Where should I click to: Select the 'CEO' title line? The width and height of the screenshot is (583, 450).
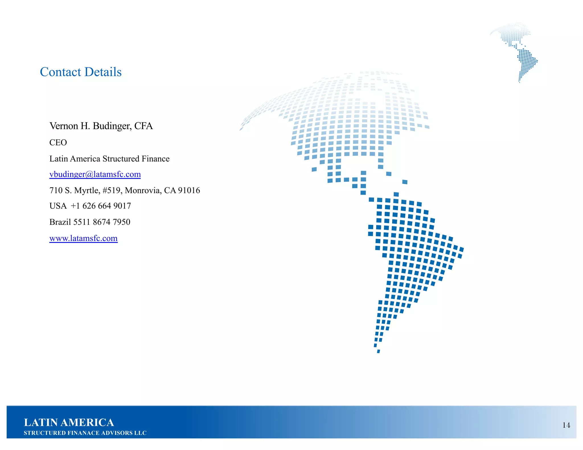coord(58,143)
